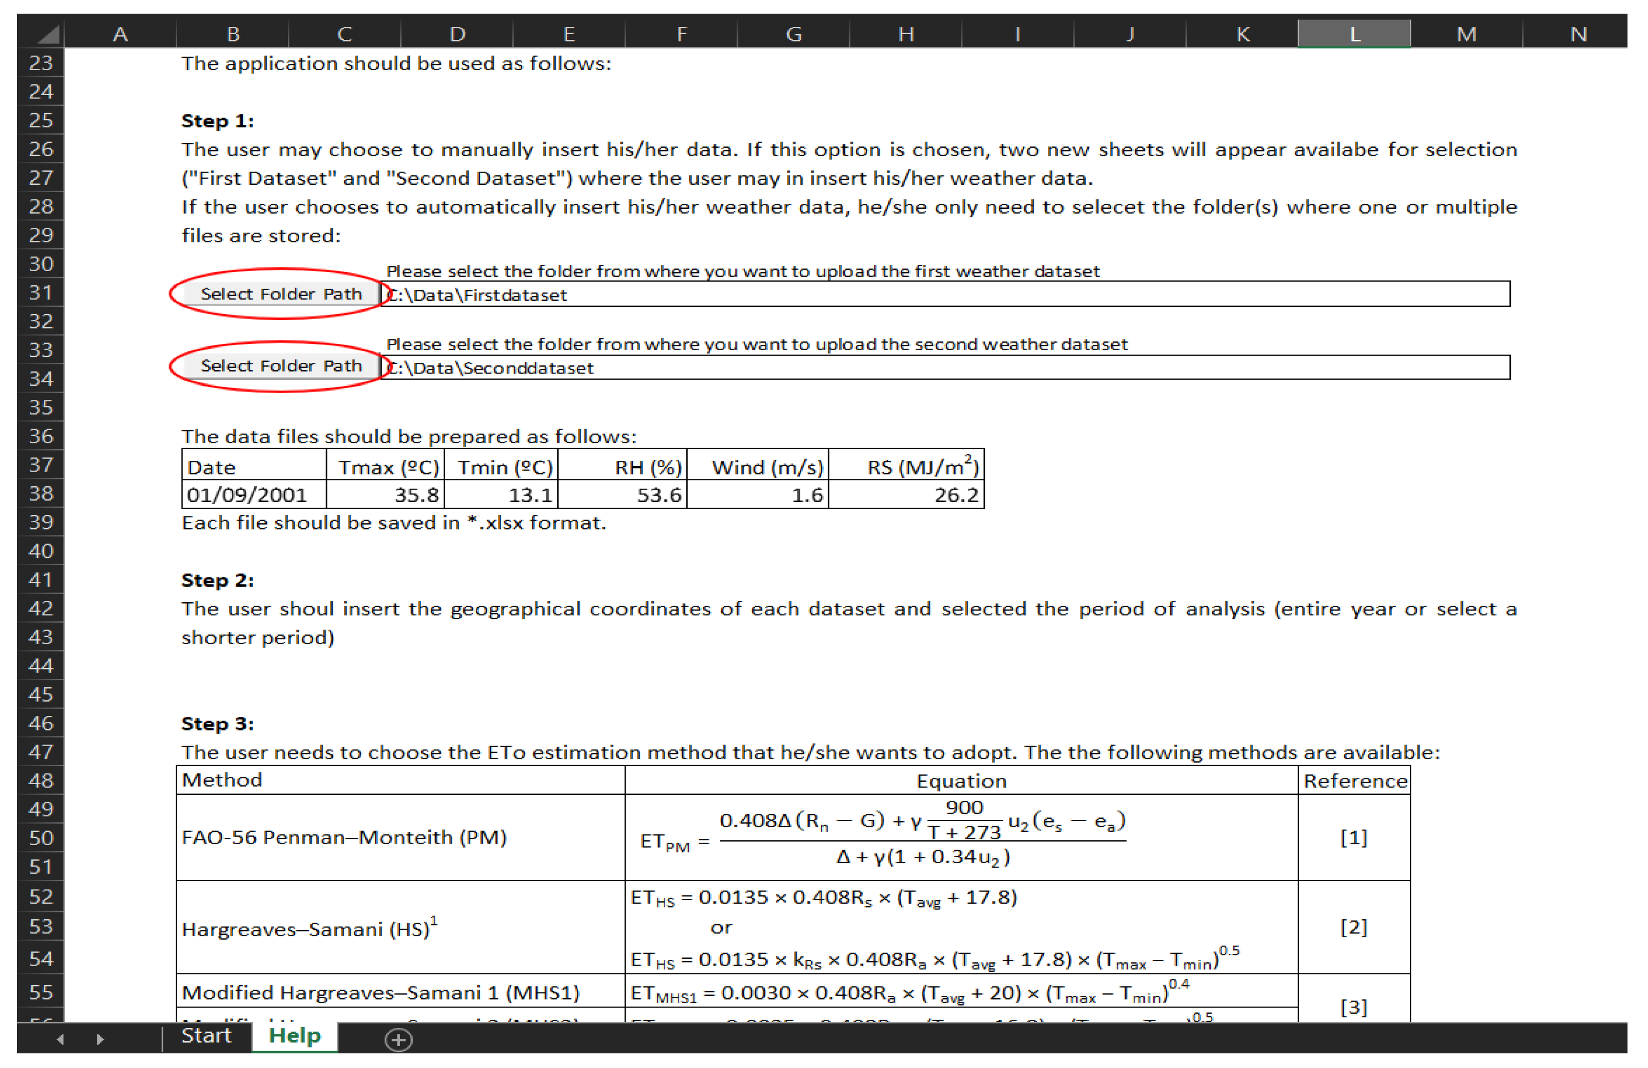Click 'The application should be used as follows:' text
Viewport: 1648px width, 1068px height.
click(396, 64)
